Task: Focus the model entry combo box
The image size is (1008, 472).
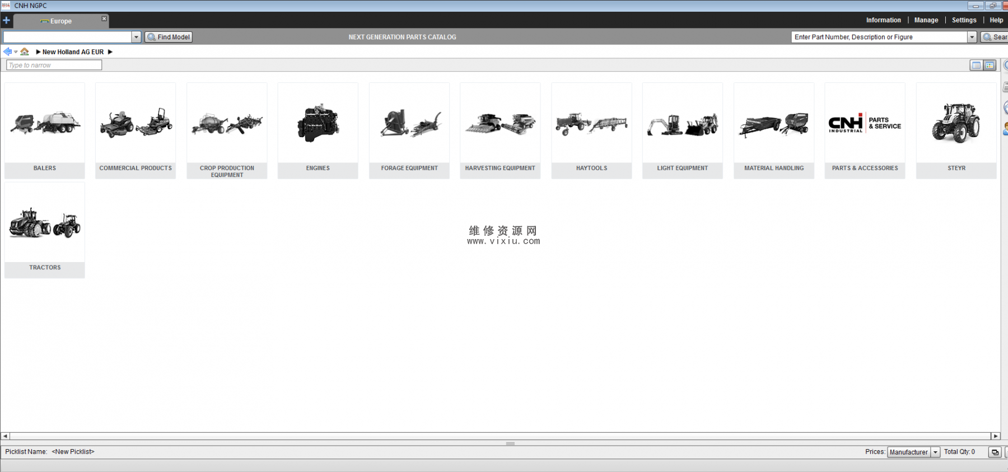Action: [x=68, y=37]
